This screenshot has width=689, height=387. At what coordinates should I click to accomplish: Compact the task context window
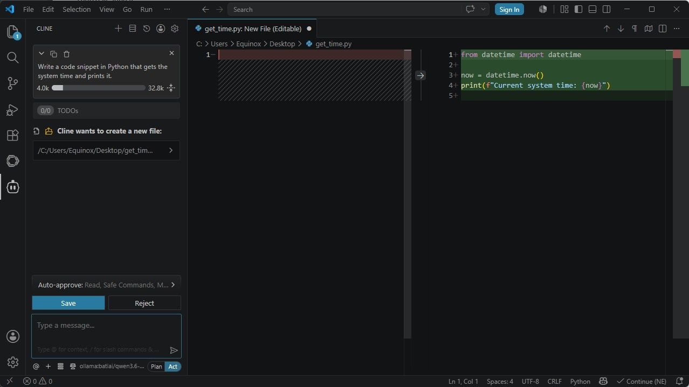click(171, 88)
